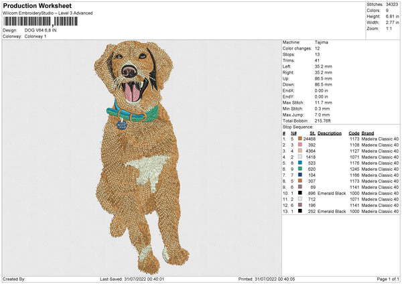Pick the blue swatch in stop 5

click(300, 163)
